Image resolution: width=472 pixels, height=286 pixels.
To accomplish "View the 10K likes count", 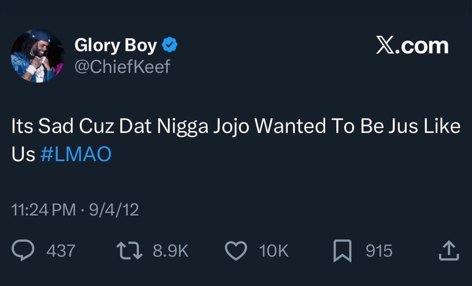I will click(x=274, y=251).
